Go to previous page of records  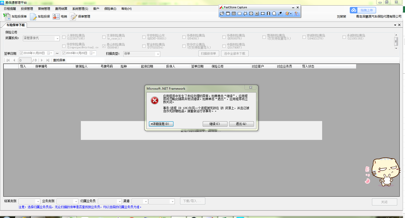[14, 60]
